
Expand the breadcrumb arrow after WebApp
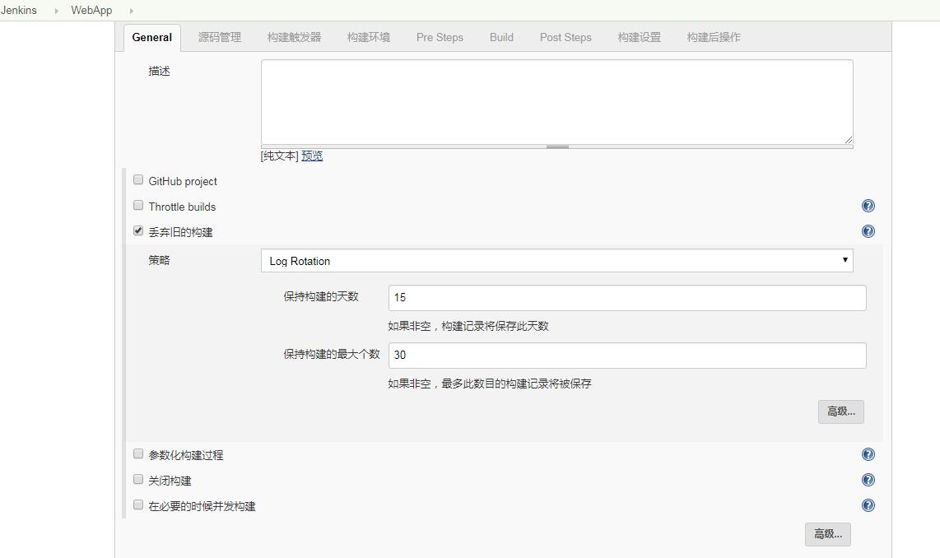coord(131,11)
